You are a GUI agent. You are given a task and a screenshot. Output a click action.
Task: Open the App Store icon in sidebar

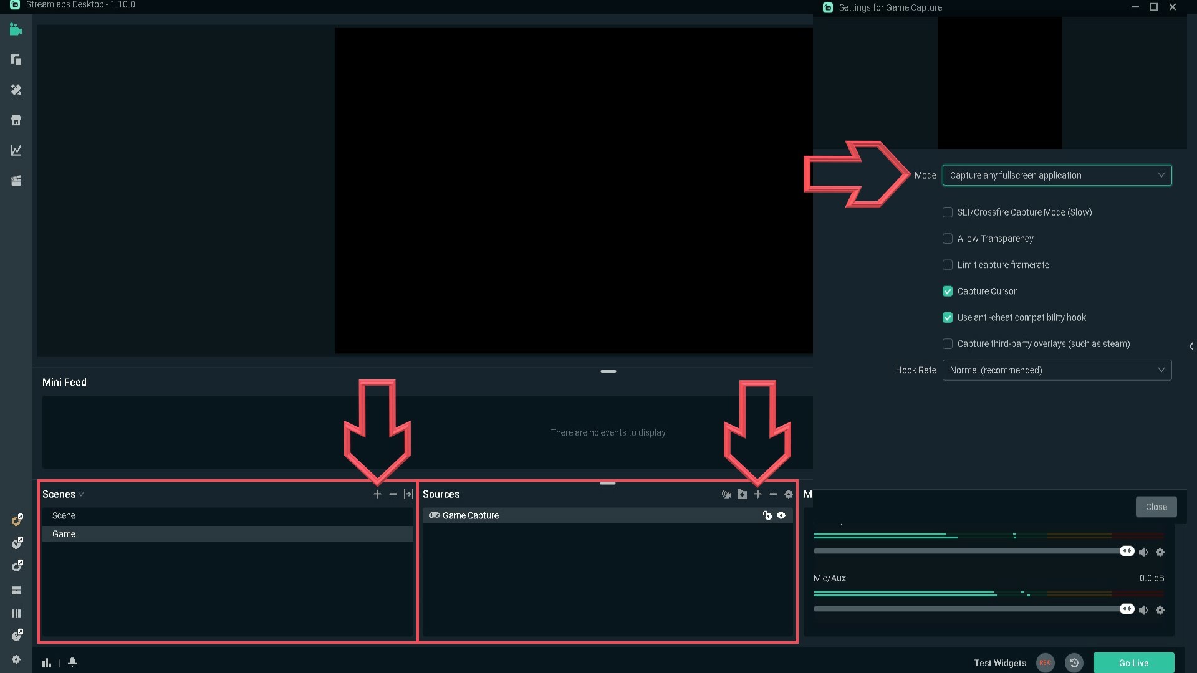point(16,120)
